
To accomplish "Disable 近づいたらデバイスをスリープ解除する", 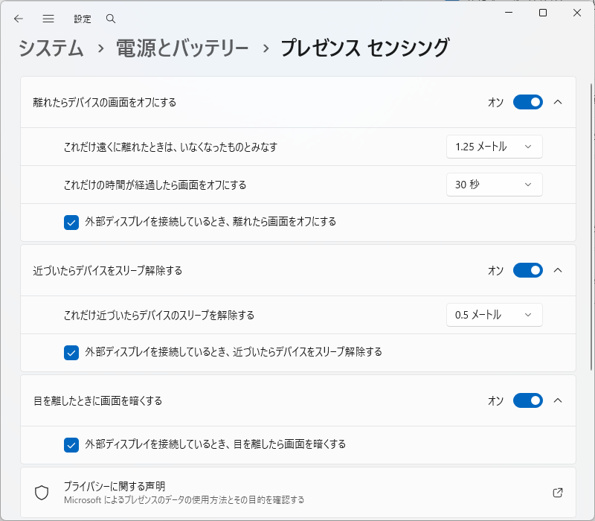I will 528,270.
